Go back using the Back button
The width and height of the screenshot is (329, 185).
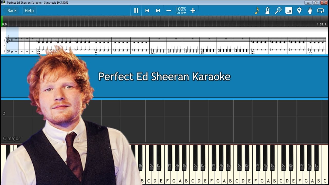click(x=10, y=11)
